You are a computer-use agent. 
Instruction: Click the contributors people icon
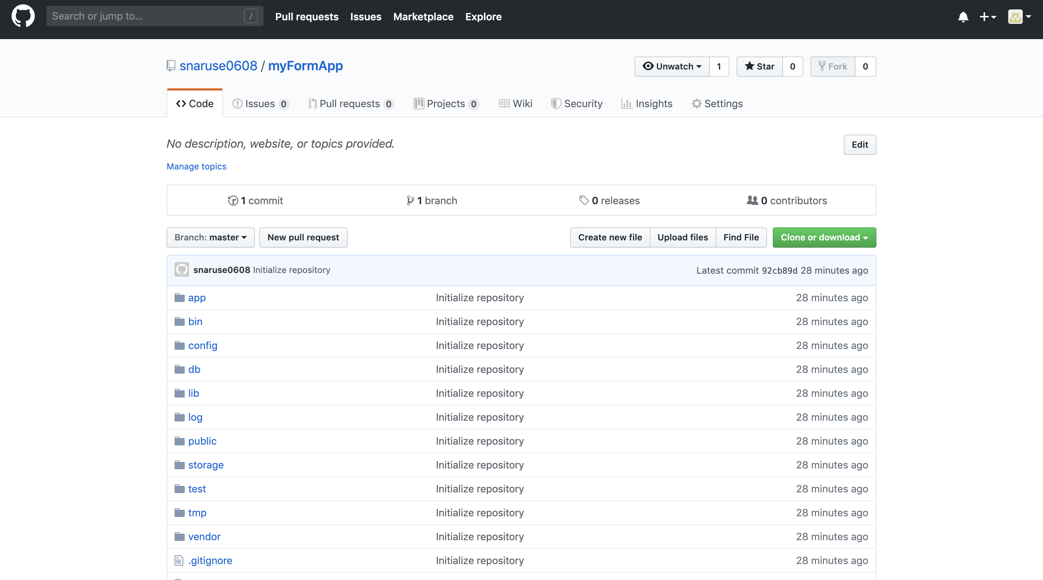[x=752, y=200]
